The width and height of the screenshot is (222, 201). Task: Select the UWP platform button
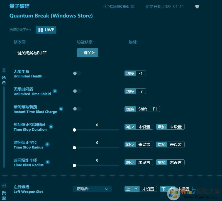[x=46, y=30]
